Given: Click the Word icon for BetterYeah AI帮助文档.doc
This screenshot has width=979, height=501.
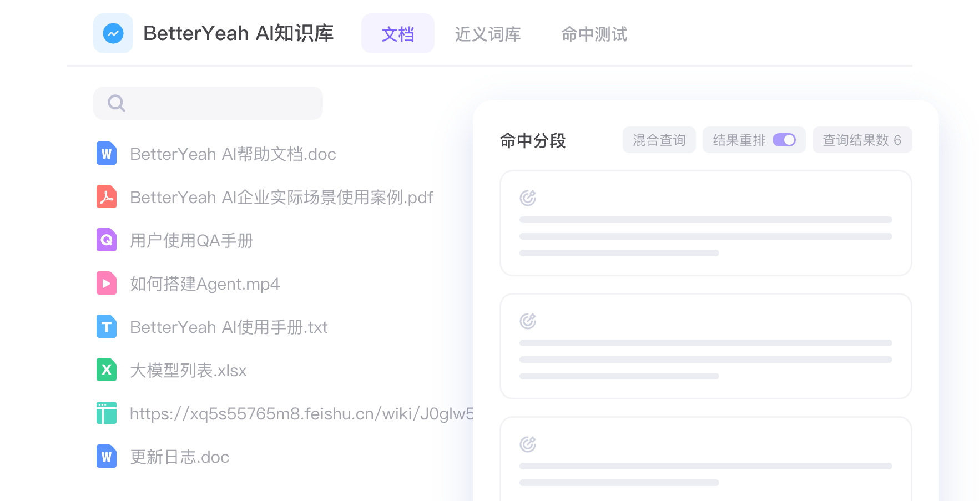Looking at the screenshot, I should (x=107, y=154).
